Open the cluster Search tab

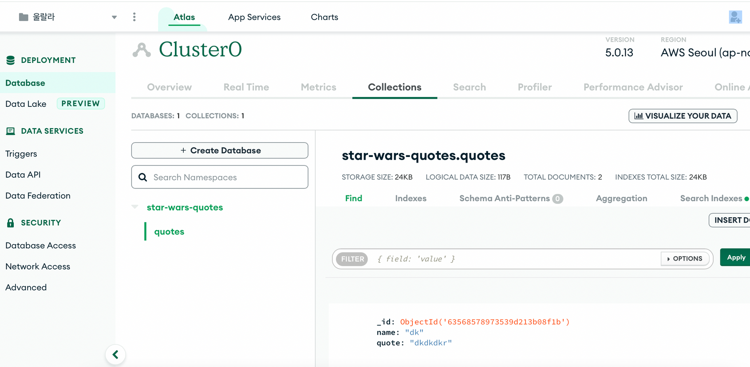(470, 87)
